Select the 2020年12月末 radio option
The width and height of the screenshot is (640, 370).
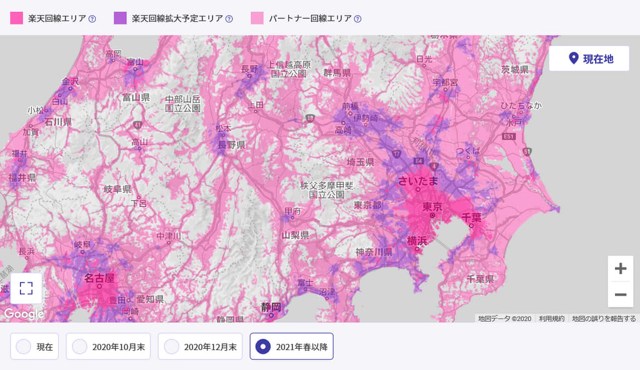(x=200, y=346)
